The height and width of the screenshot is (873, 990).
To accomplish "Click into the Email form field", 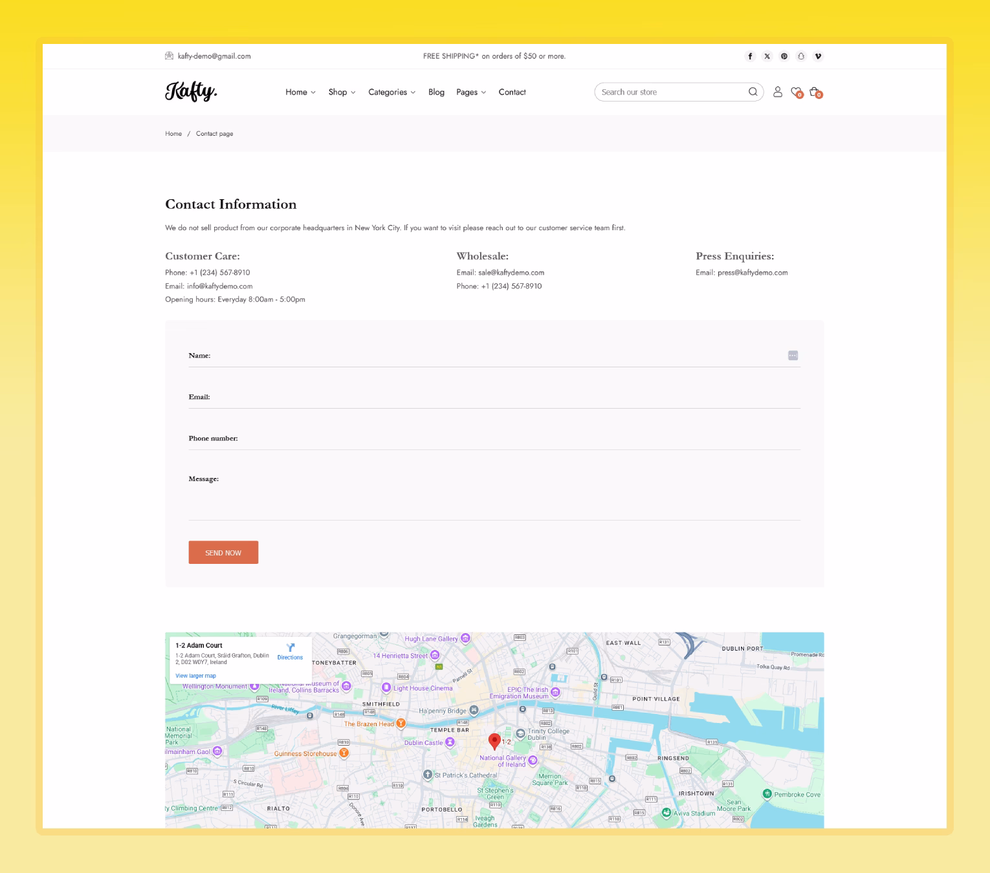I will tap(494, 396).
